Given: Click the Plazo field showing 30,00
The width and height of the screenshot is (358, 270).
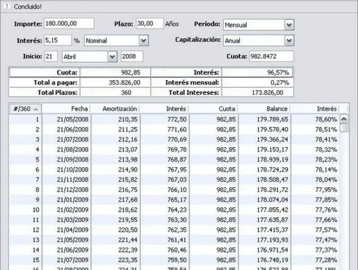Looking at the screenshot, I should coord(150,23).
